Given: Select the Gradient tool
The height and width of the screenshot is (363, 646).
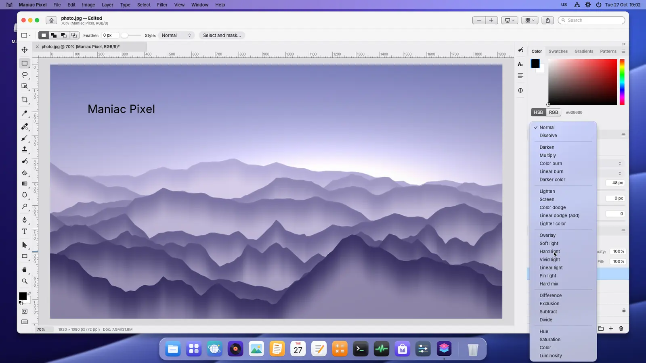Looking at the screenshot, I should click(x=25, y=184).
